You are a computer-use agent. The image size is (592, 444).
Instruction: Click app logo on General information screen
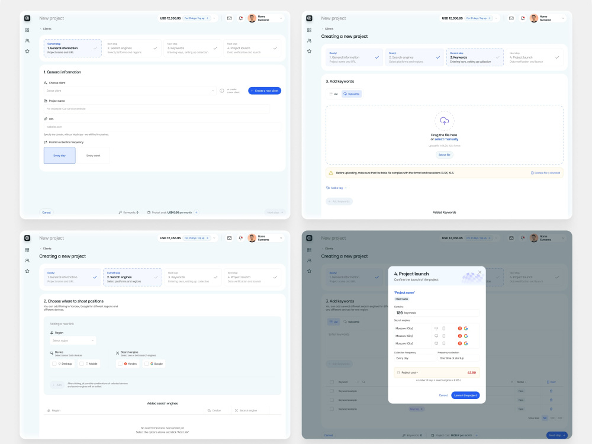point(27,18)
